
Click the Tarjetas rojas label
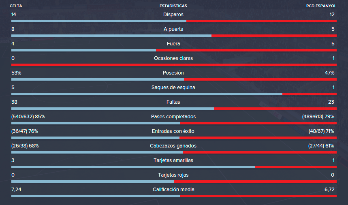click(173, 175)
